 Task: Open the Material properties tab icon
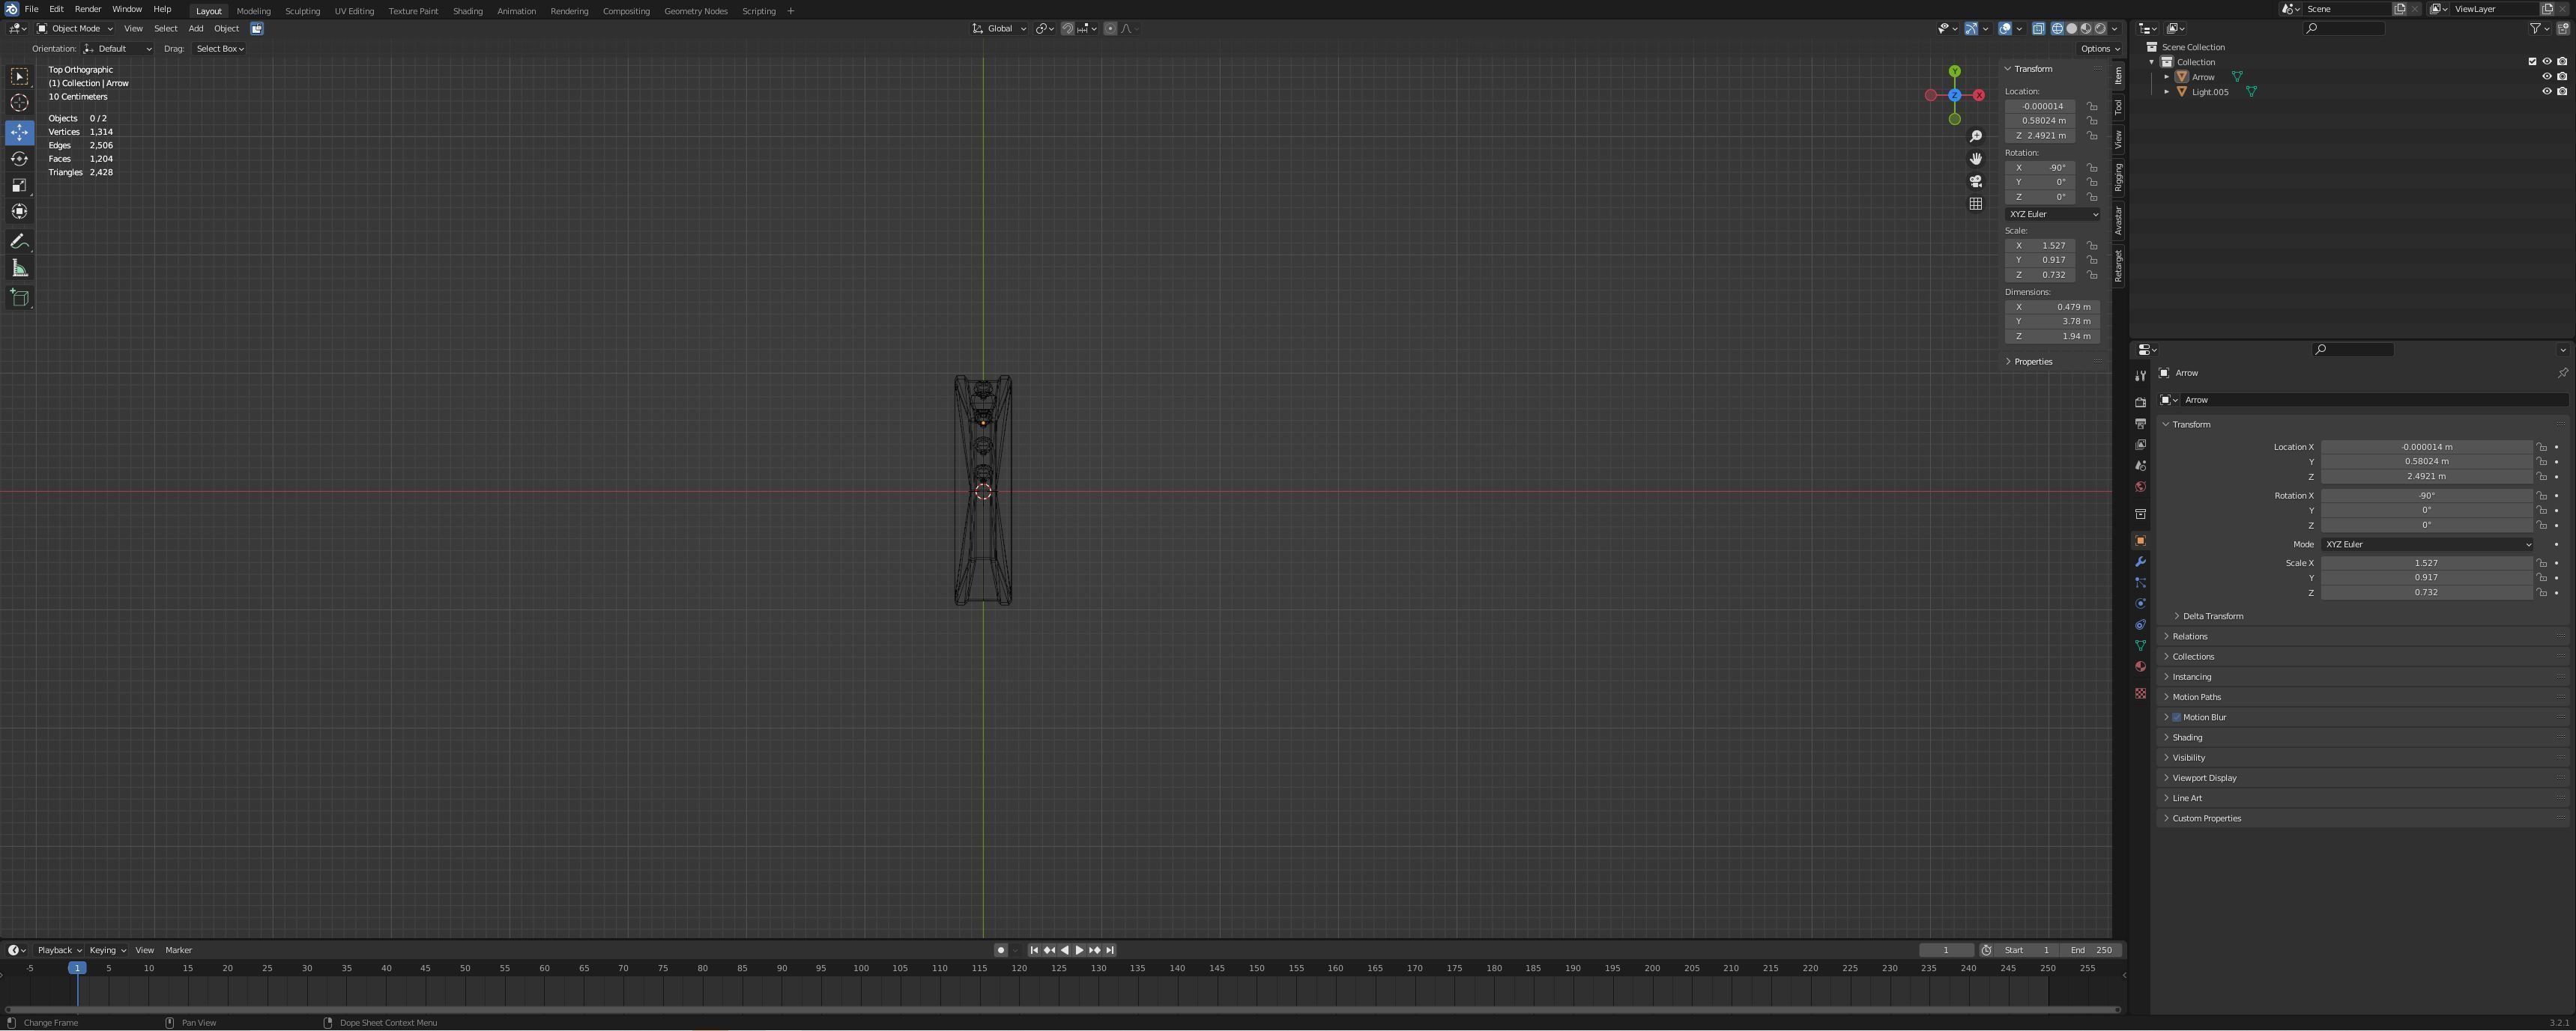tap(2140, 666)
